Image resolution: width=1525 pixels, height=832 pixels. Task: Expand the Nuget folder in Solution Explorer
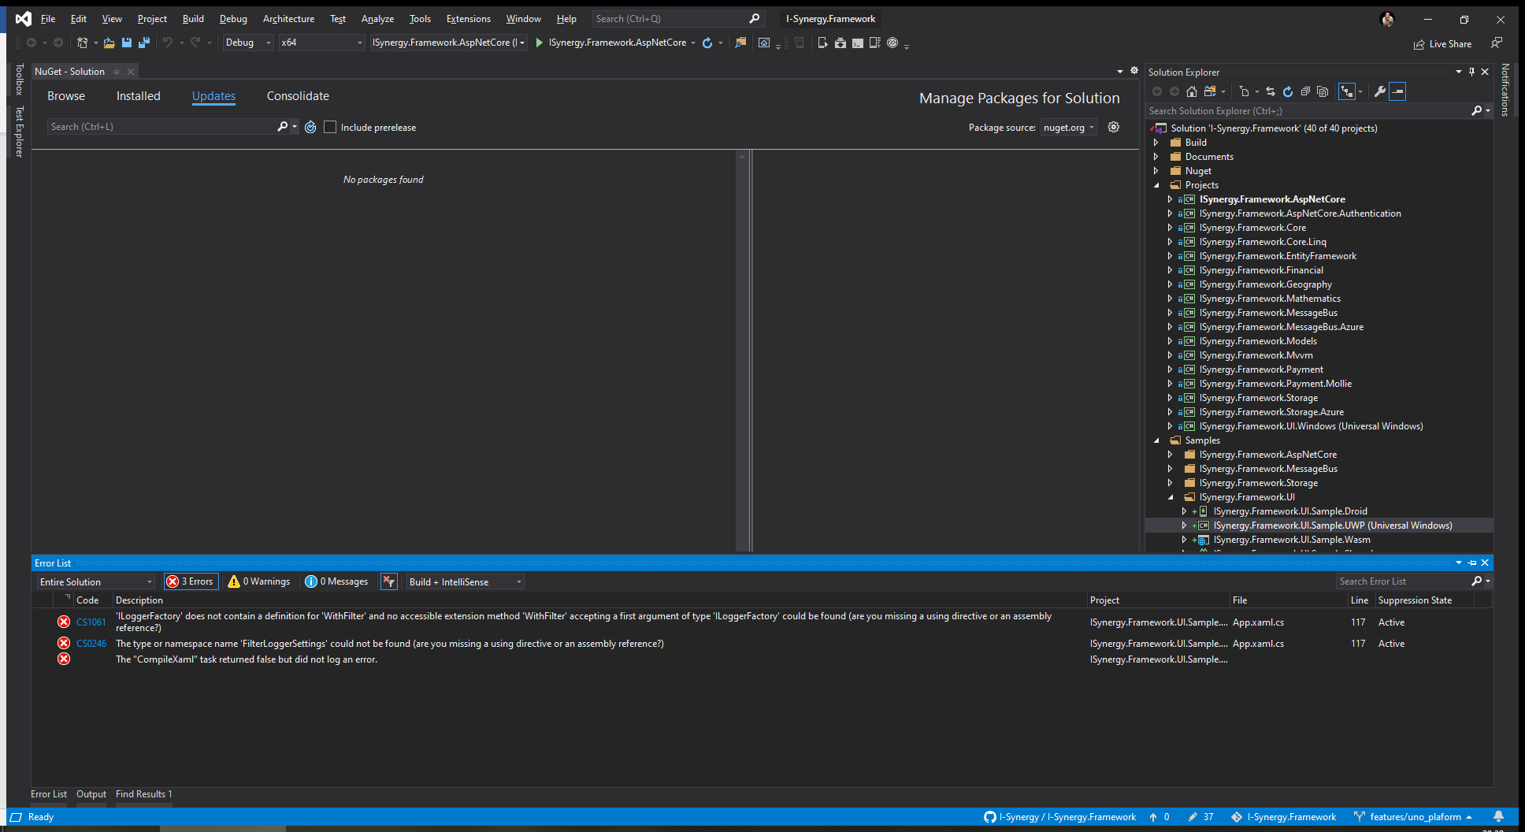point(1156,171)
